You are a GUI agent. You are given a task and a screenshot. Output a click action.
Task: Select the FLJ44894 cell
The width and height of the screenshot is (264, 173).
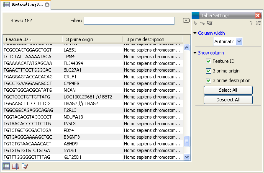[93, 63]
